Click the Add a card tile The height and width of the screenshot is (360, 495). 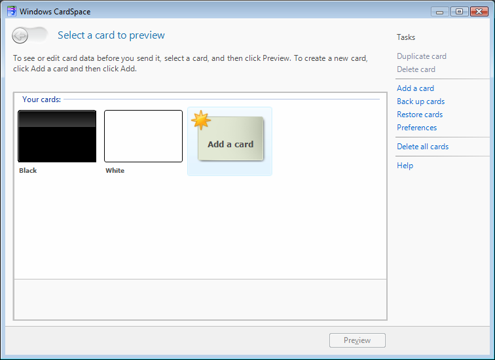pyautogui.click(x=230, y=141)
